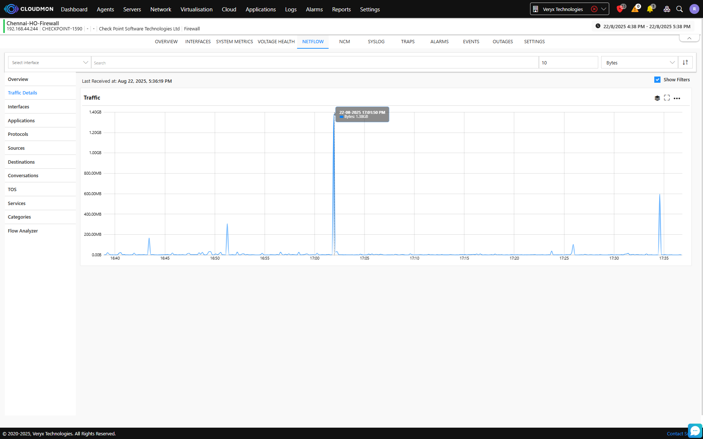
Task: Click the cubes icon in top bar
Action: [667, 9]
